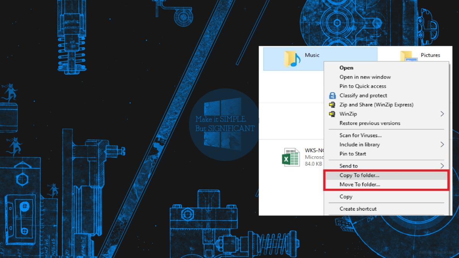The height and width of the screenshot is (258, 459).
Task: Select Pin to Quick access
Action: coord(363,86)
